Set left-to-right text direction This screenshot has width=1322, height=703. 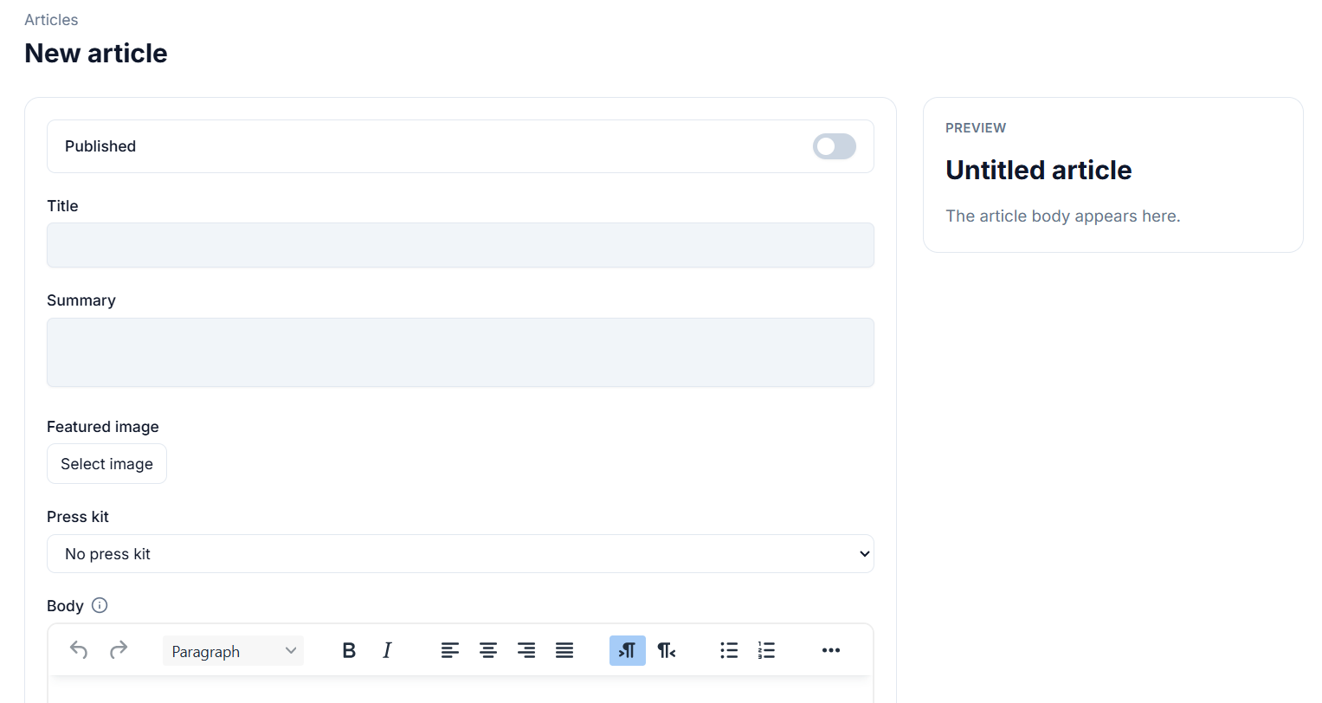pos(628,650)
